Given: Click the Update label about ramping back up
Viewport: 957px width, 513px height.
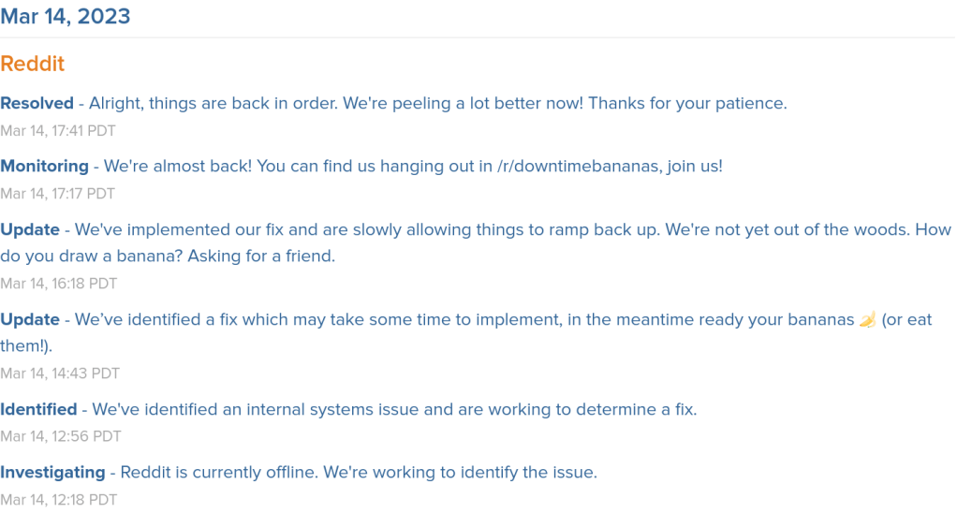Looking at the screenshot, I should coord(30,229).
